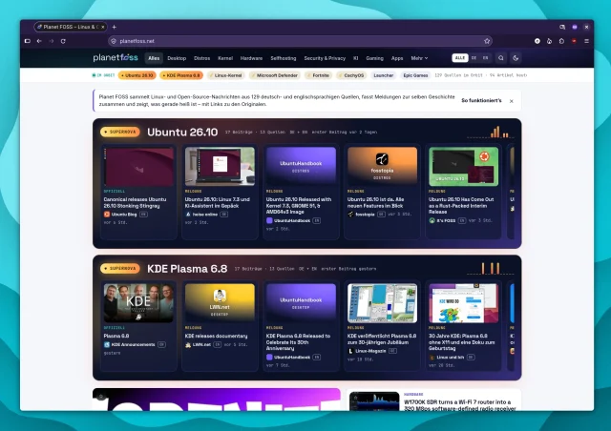The width and height of the screenshot is (611, 431).
Task: Open Ubuntu 26.10 Rust-Packed Interim Release article
Action: 461,206
